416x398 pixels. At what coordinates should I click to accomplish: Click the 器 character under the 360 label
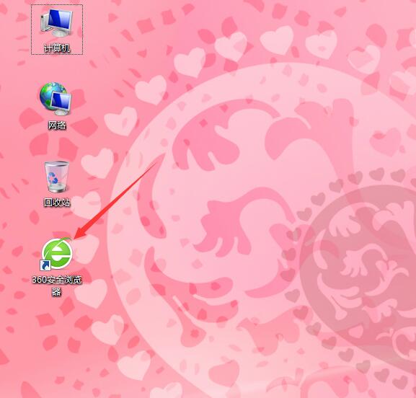click(56, 291)
